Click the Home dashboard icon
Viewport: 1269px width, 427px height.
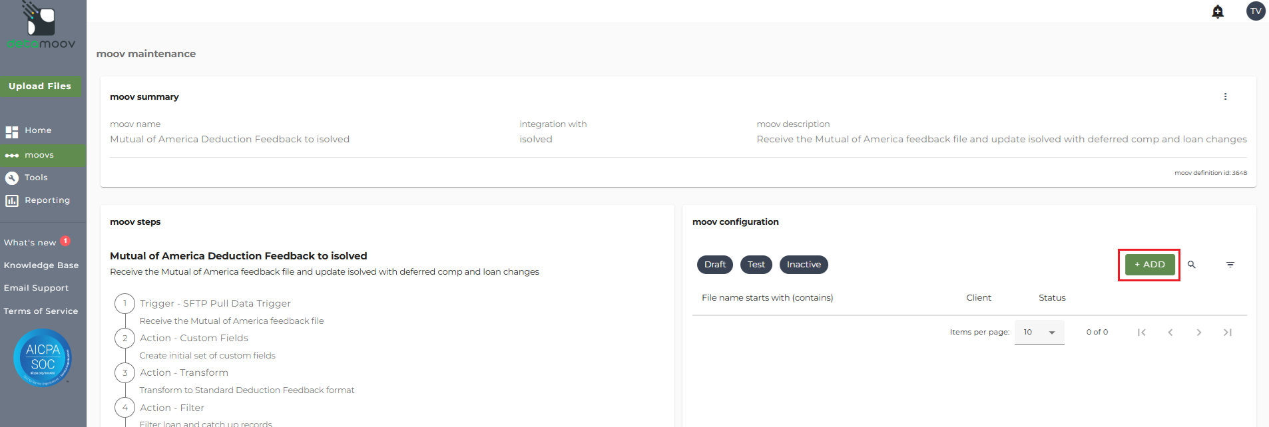(12, 132)
